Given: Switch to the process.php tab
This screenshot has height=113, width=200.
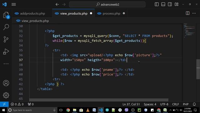Looking at the screenshot, I should point(111,13).
